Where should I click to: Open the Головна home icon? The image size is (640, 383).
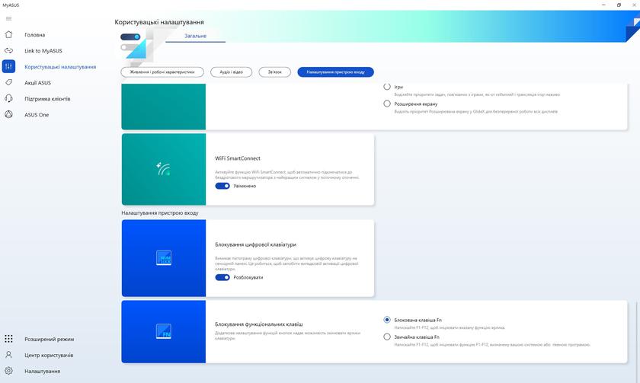[8, 34]
